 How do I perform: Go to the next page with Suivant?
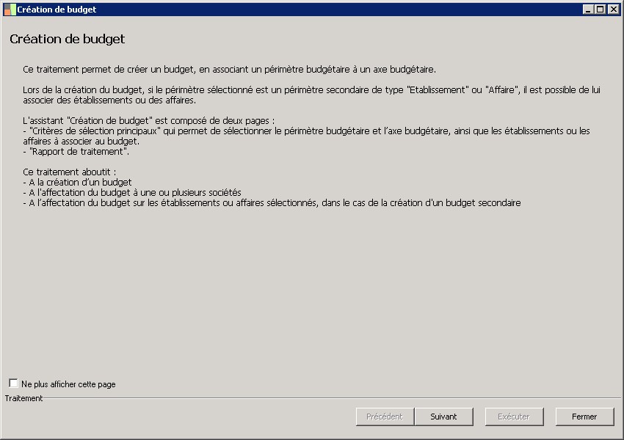pos(443,417)
